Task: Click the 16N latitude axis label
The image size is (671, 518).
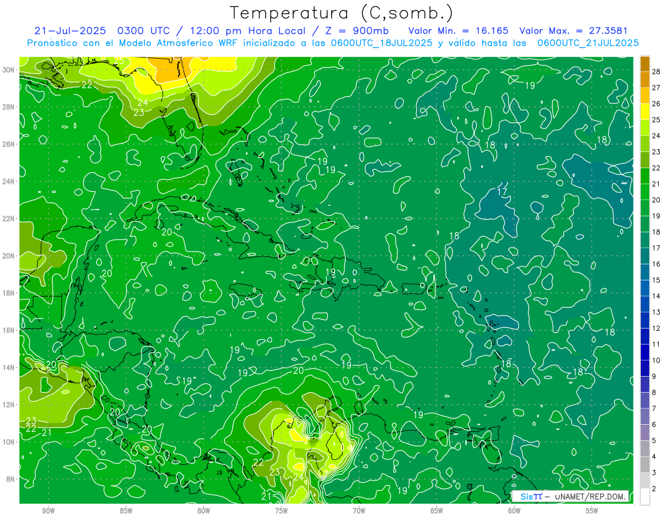Action: pos(10,330)
